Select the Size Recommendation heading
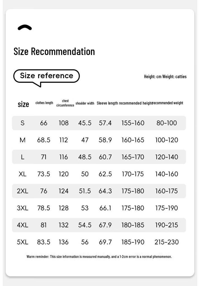Image resolution: width=200 pixels, height=286 pixels. coord(54,51)
